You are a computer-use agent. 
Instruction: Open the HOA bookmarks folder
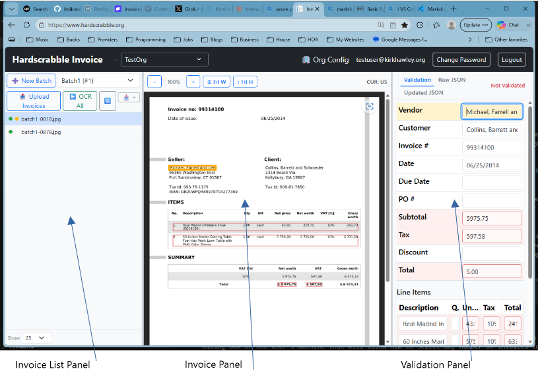click(308, 40)
